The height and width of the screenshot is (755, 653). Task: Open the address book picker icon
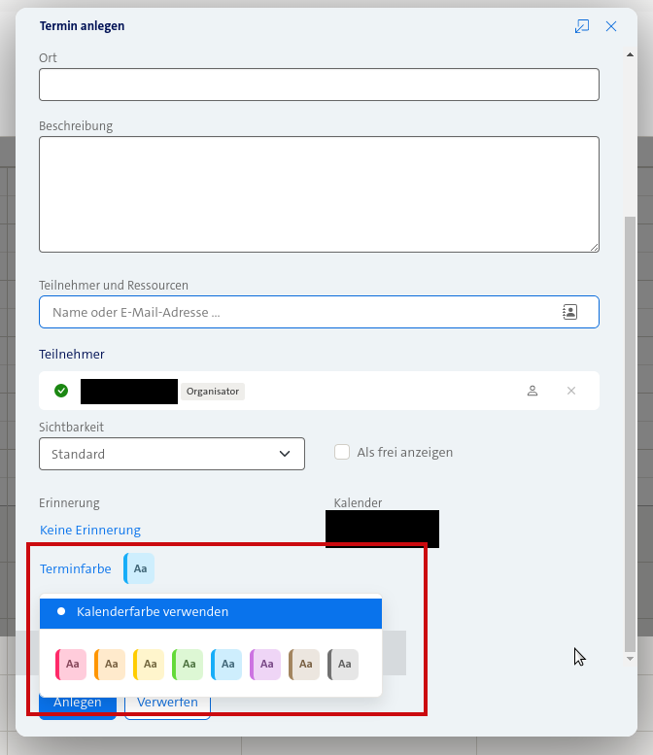tap(569, 312)
